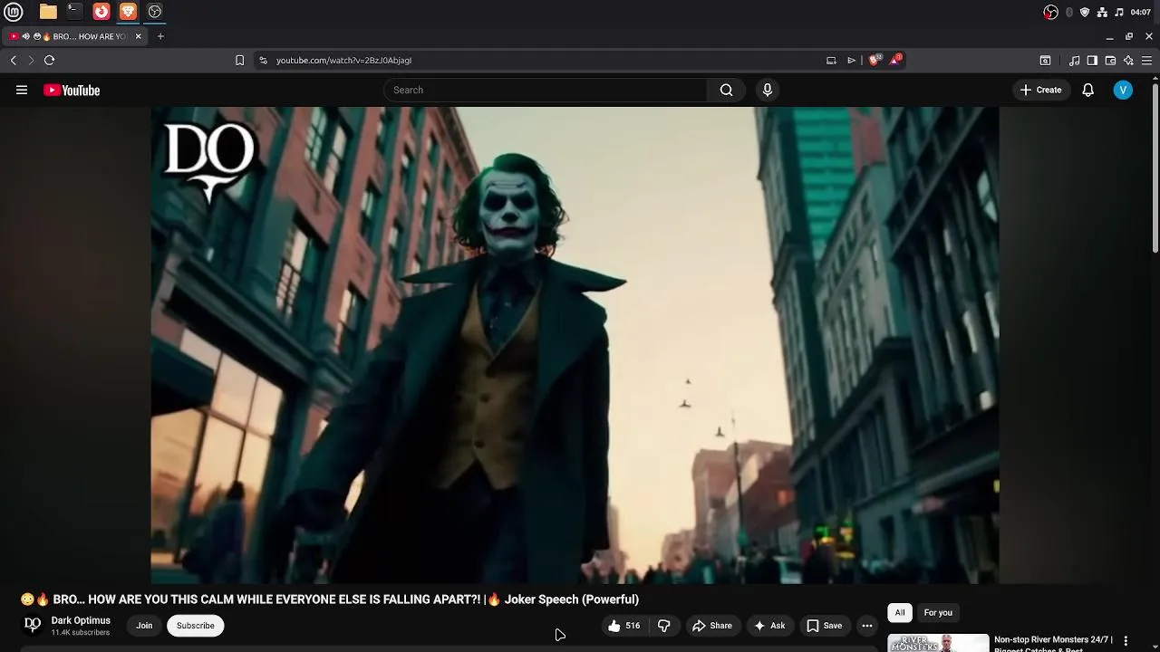Open the music note sound tray icon

pyautogui.click(x=1119, y=12)
